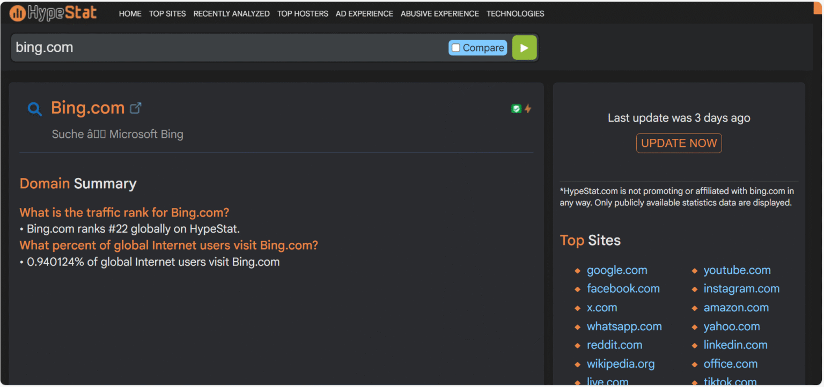Select Ad Experience in navigation
Image resolution: width=824 pixels, height=387 pixels.
point(364,14)
